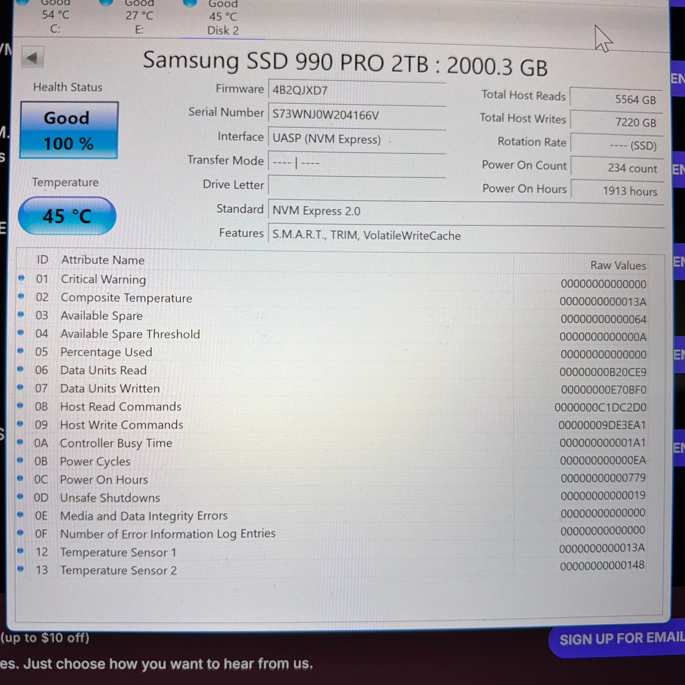Viewport: 685px width, 685px height.
Task: Select the Composite Temperature attribute name
Action: point(126,298)
